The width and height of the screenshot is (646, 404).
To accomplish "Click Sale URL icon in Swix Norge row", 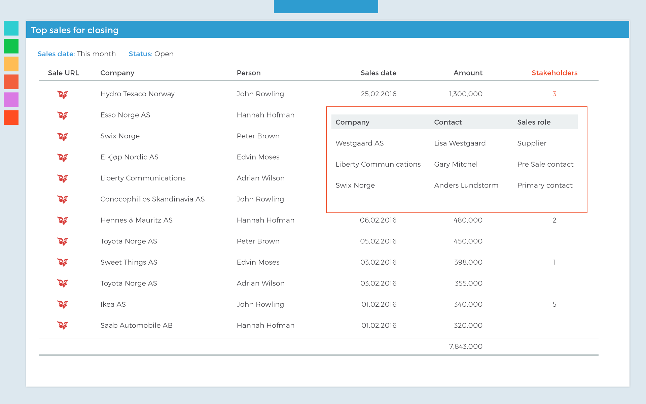I will [63, 137].
